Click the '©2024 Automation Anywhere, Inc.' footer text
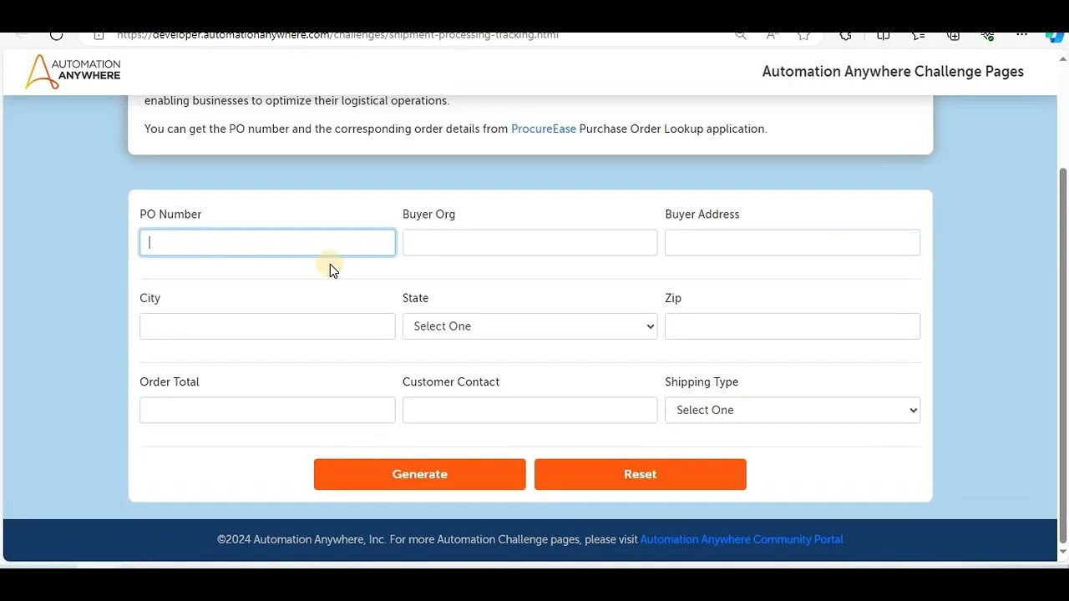 pos(301,539)
